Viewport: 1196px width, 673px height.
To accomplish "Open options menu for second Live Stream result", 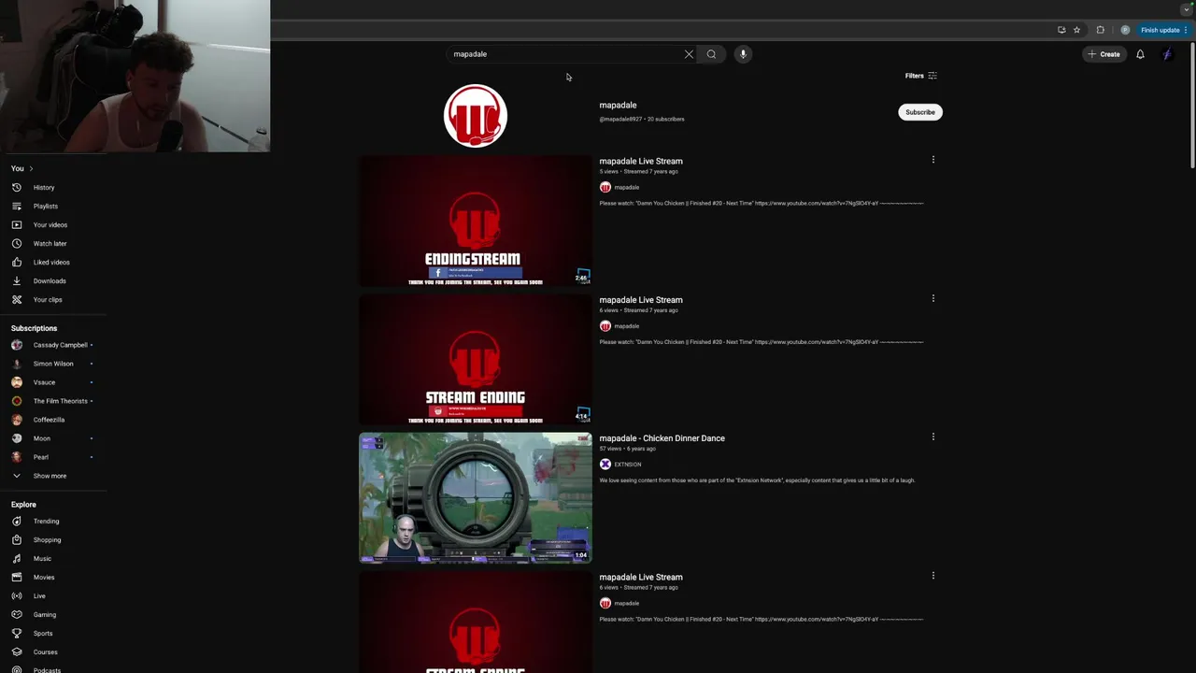I will [933, 299].
